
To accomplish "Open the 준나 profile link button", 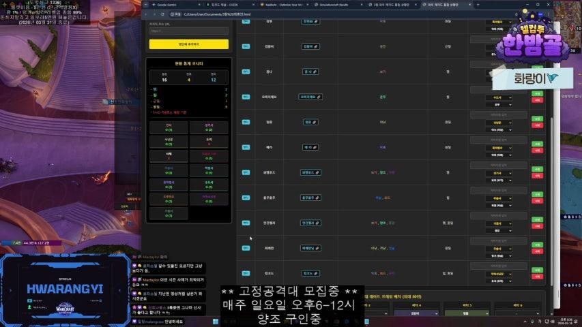I will coord(310,72).
